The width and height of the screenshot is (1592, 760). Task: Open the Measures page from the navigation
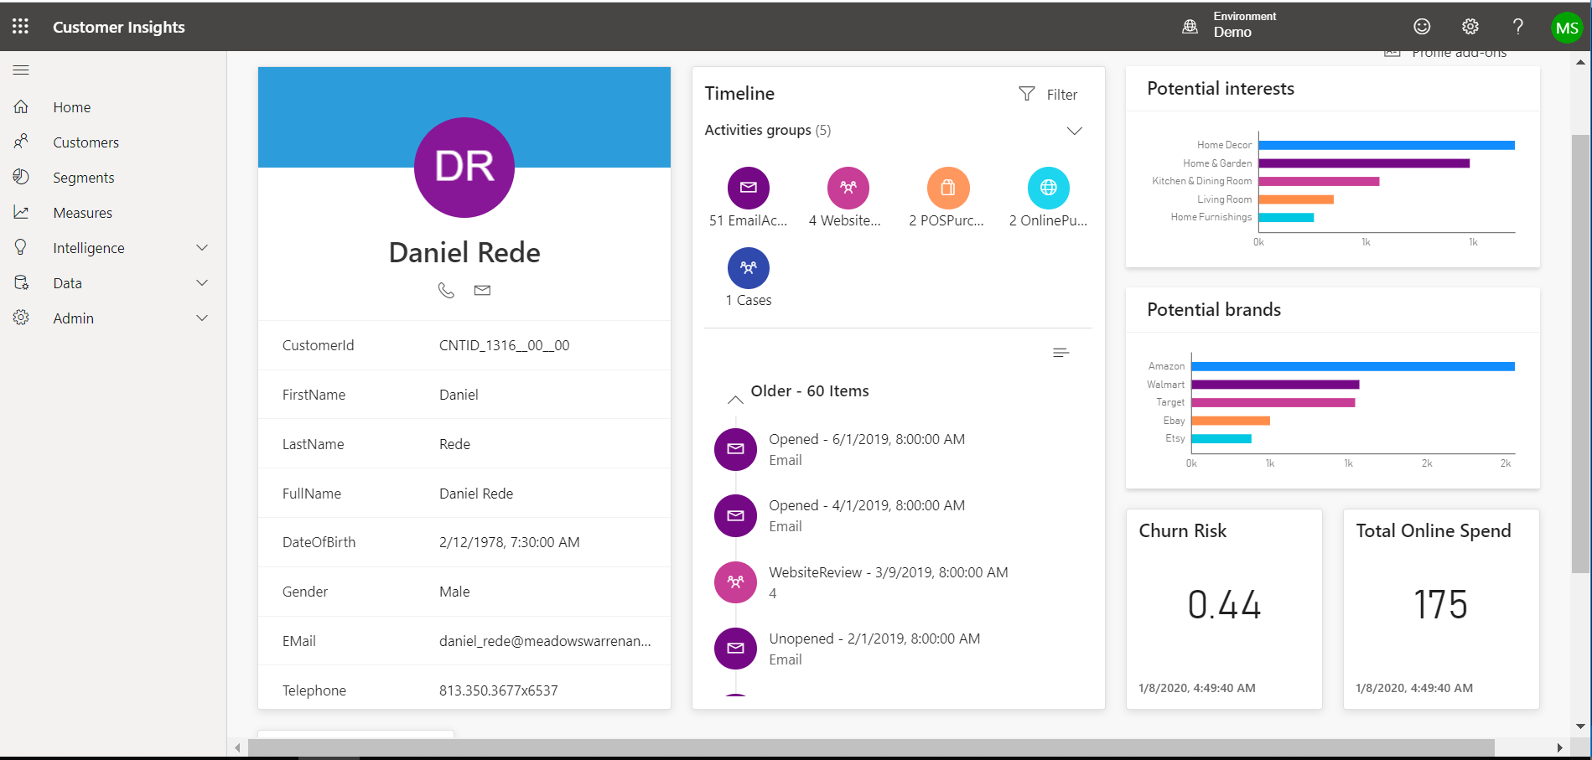(83, 212)
